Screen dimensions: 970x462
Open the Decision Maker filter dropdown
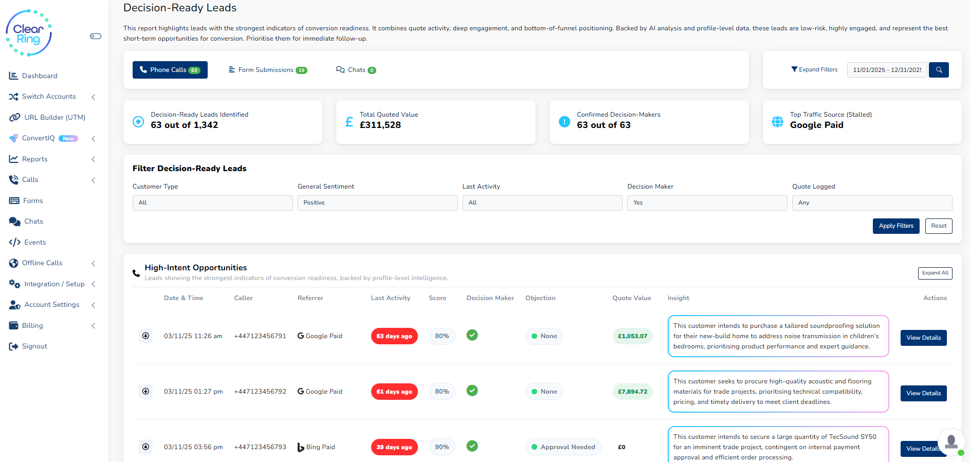(x=707, y=203)
